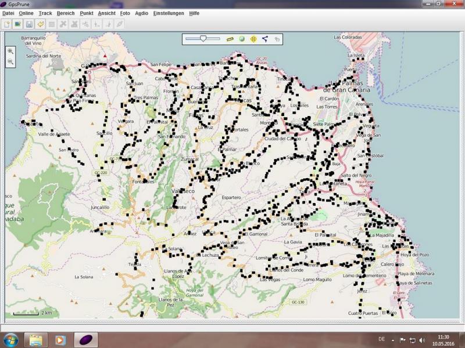Open the Track menu
The height and width of the screenshot is (348, 465).
click(45, 13)
